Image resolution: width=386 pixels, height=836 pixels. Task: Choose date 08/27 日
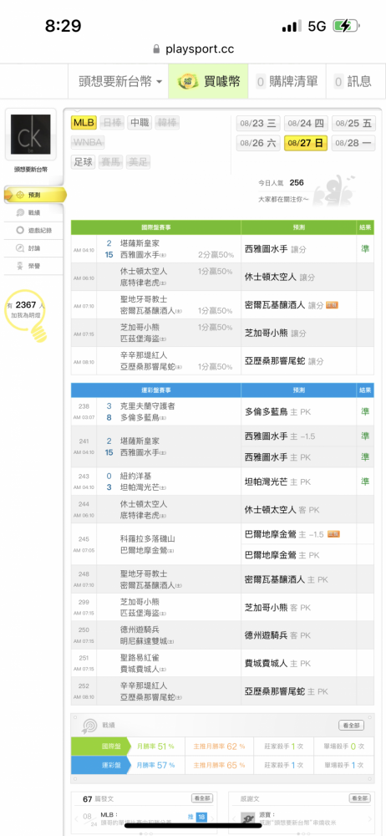pyautogui.click(x=306, y=143)
